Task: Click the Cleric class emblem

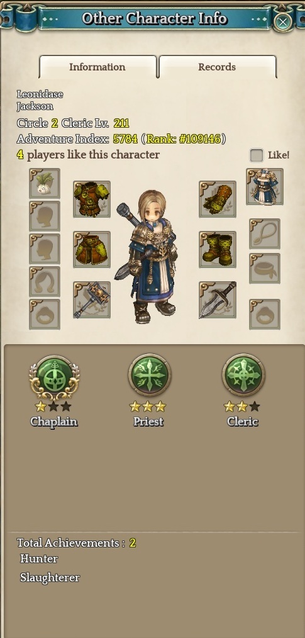Action: pos(243,375)
